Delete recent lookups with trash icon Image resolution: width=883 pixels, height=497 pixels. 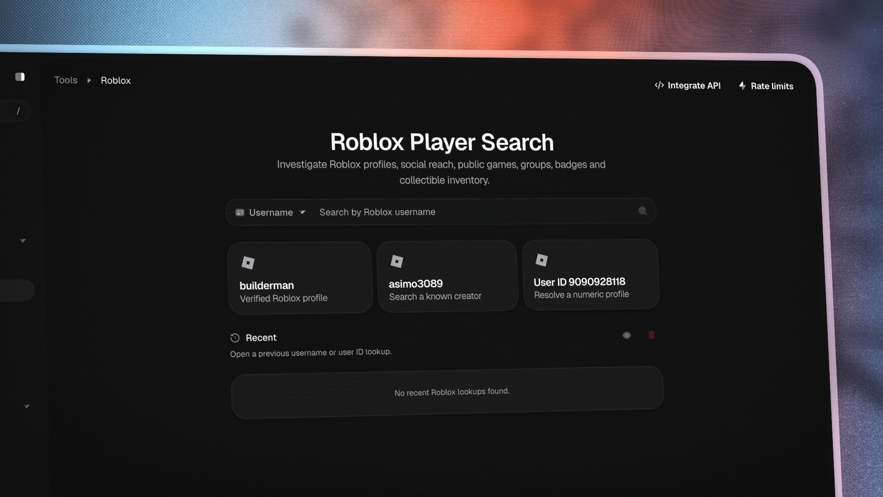[651, 335]
